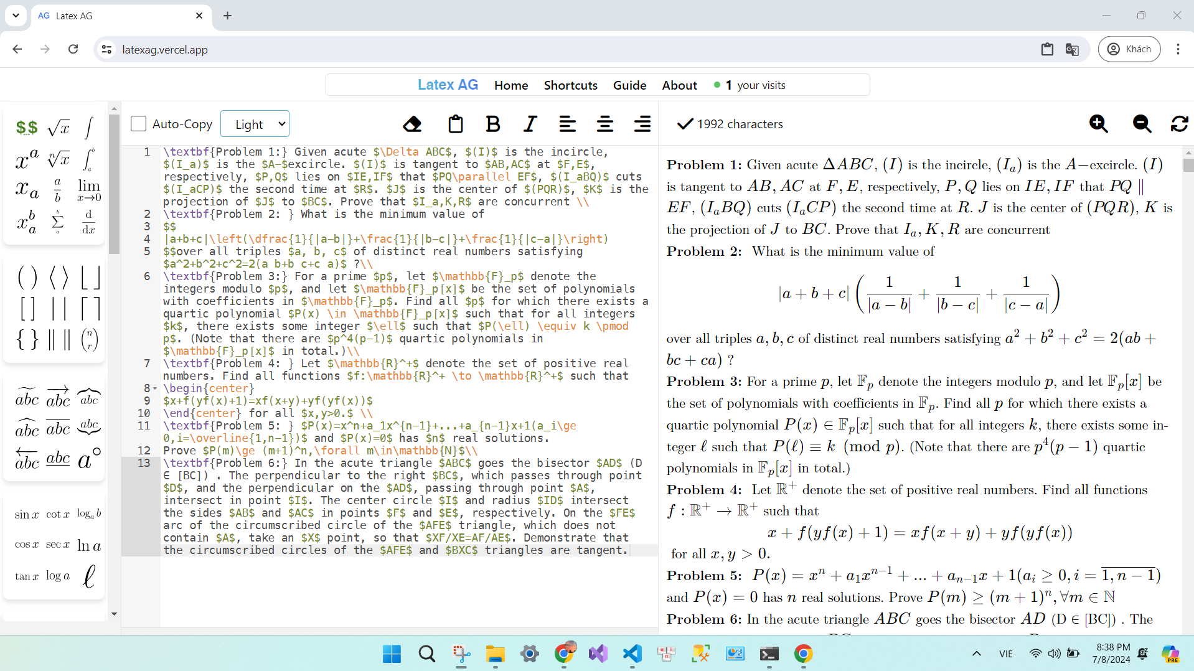
Task: Insert the square root symbol
Action: (x=59, y=128)
